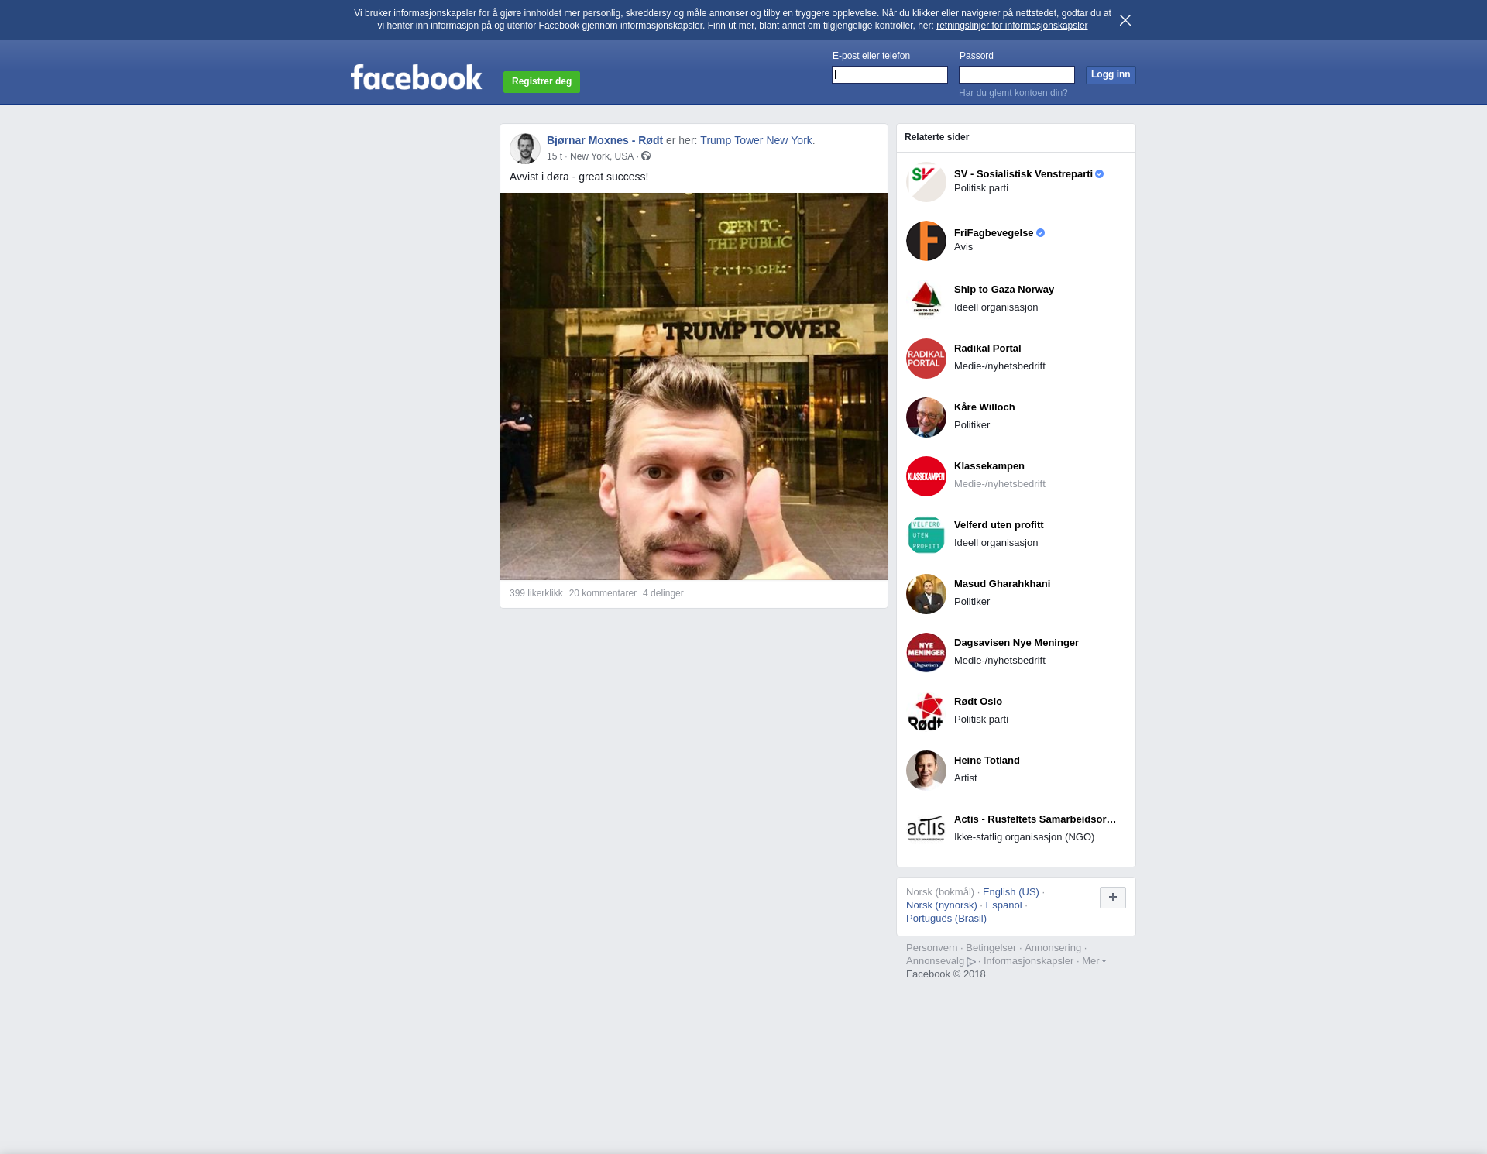Focus the E-post eller telefon field

(890, 74)
